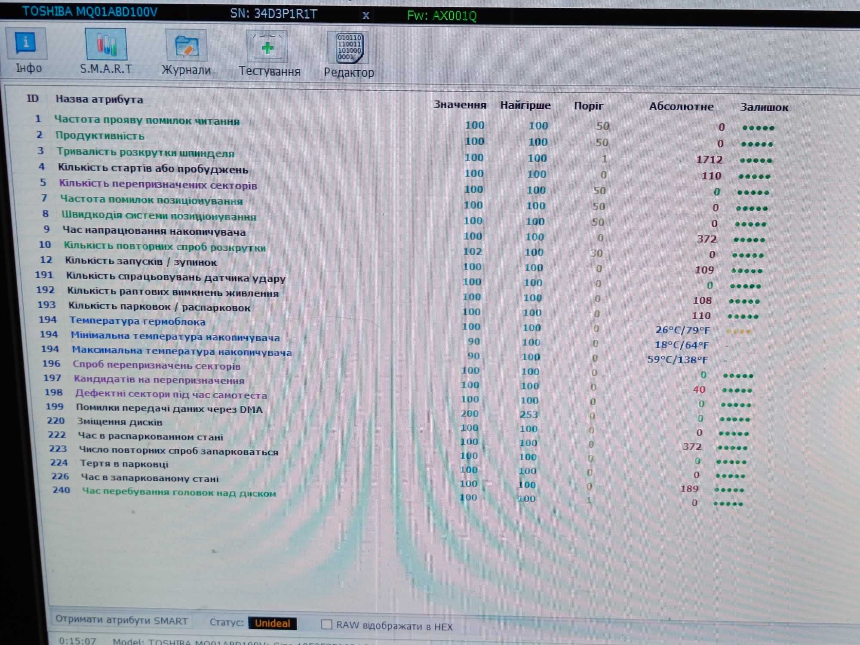Click absolute value 189 in attribute 226 row
The height and width of the screenshot is (645, 860).
(689, 489)
